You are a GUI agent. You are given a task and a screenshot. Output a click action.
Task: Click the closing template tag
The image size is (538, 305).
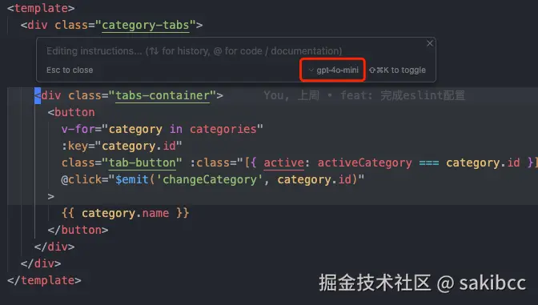click(x=44, y=280)
